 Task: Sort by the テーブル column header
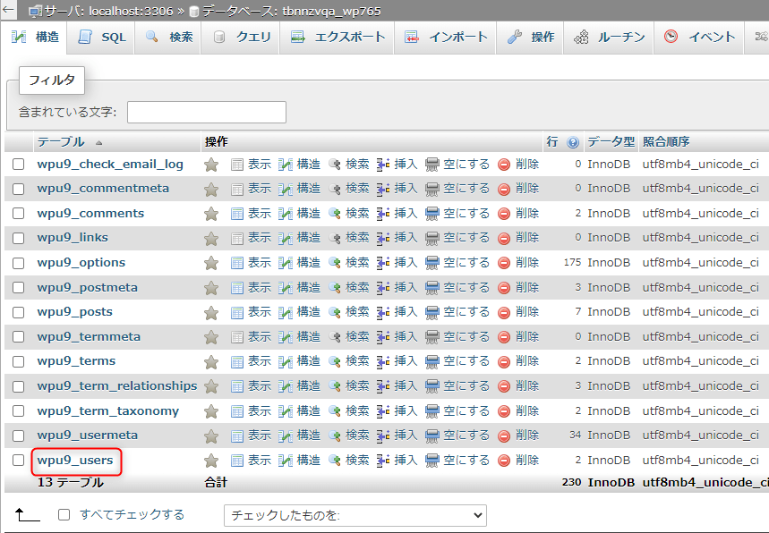tap(61, 142)
